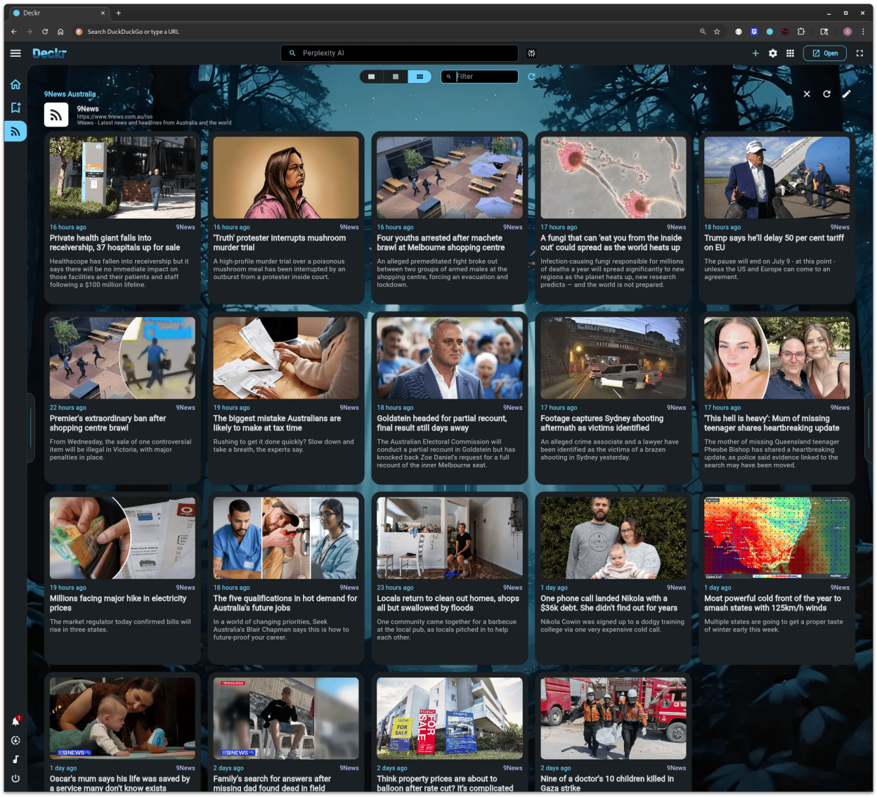
Task: Click the browser zoom magnifier icon
Action: [702, 32]
